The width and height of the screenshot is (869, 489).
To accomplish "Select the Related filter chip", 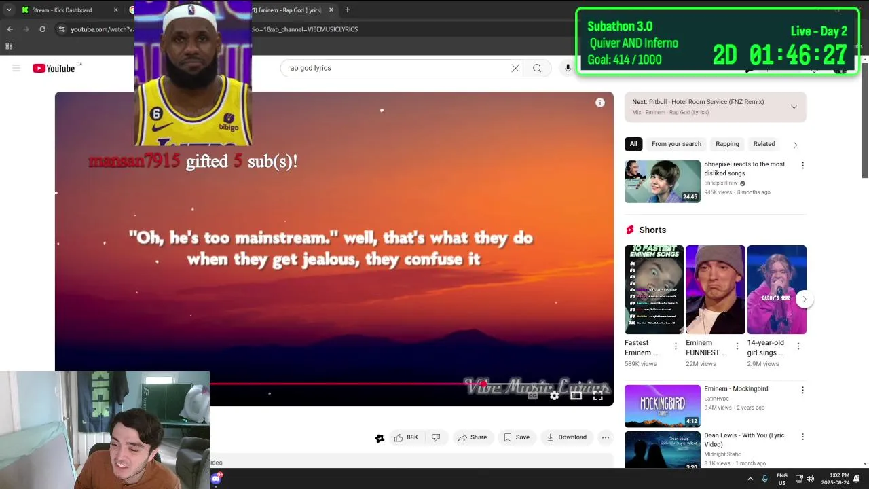I will click(764, 144).
